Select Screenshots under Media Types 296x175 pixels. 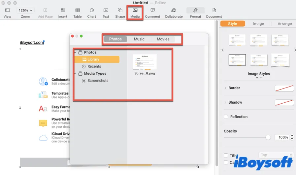pos(98,81)
